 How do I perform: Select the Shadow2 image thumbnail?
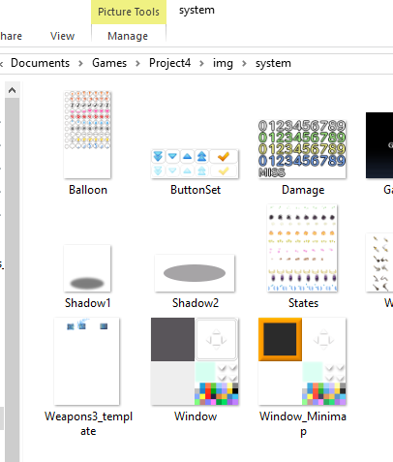click(x=195, y=273)
